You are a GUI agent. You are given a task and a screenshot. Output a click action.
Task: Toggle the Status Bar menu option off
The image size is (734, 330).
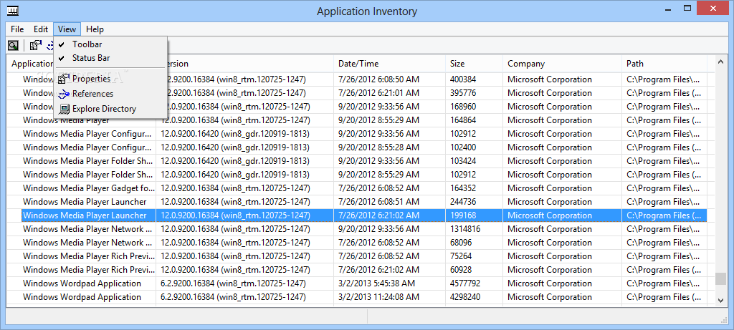point(91,58)
